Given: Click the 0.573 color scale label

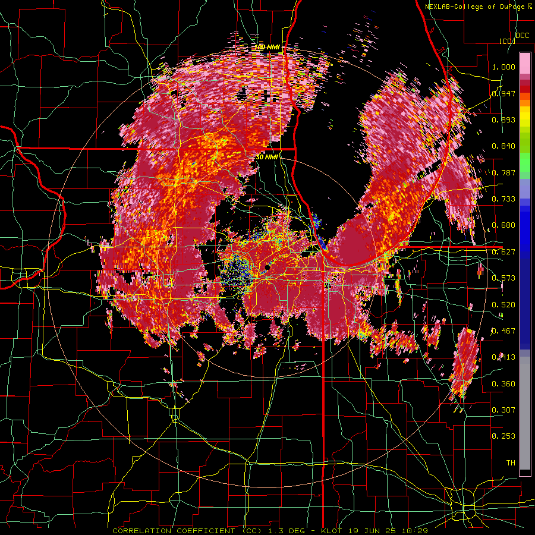Looking at the screenshot, I should tap(503, 278).
